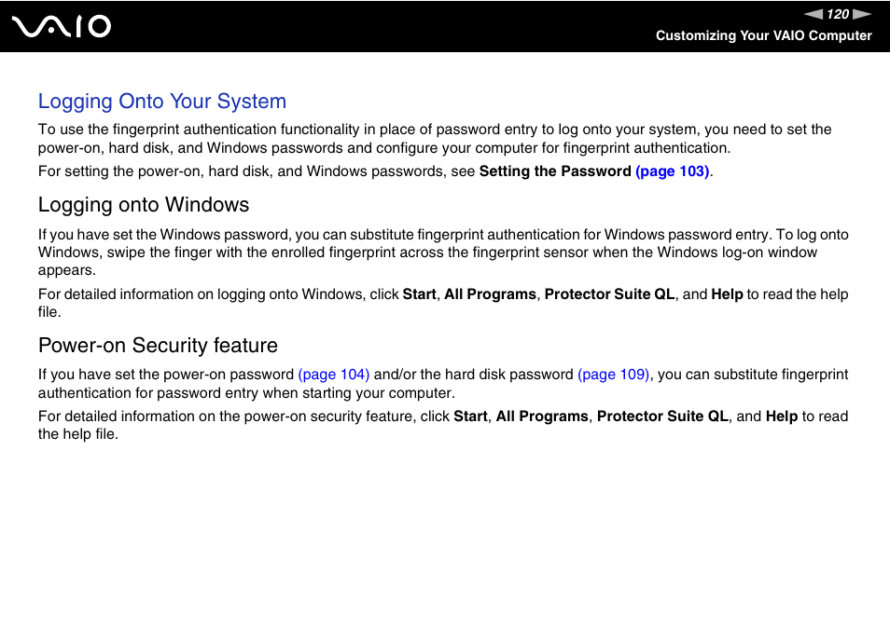Click the VAIO logo in header

pyautogui.click(x=62, y=27)
